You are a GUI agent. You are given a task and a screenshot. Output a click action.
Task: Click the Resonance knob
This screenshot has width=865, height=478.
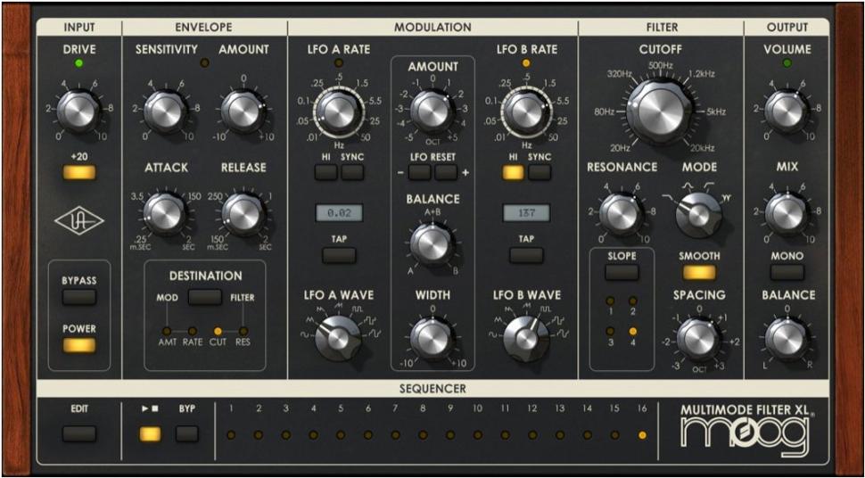click(622, 214)
